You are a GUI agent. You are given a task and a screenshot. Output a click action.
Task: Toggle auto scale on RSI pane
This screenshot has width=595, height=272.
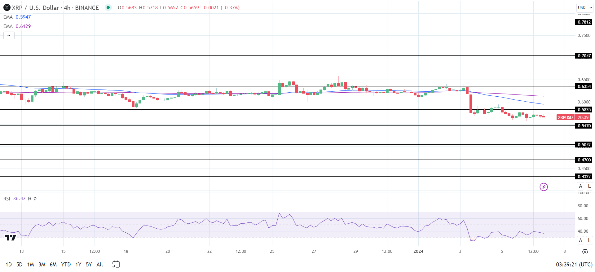[x=580, y=240]
